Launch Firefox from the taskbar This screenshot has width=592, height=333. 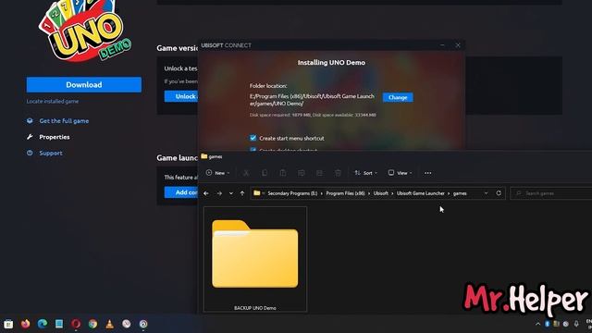(25, 324)
